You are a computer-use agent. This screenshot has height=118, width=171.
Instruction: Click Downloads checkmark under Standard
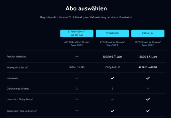112,78
